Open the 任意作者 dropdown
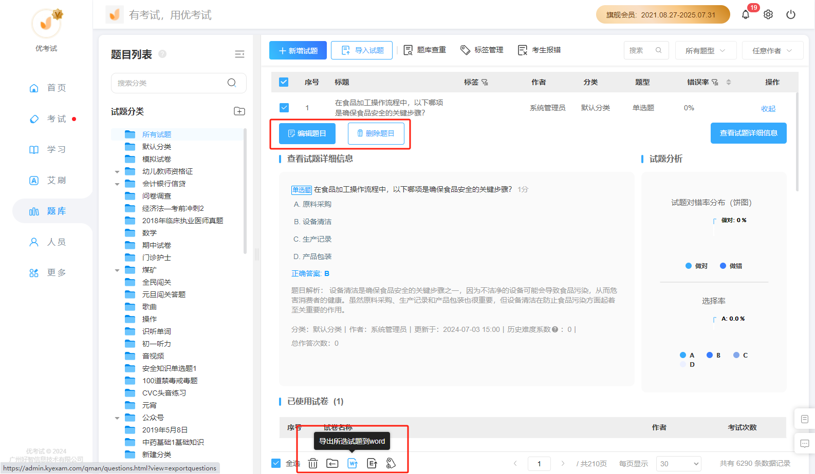Screen dimensions: 815x474 772,50
